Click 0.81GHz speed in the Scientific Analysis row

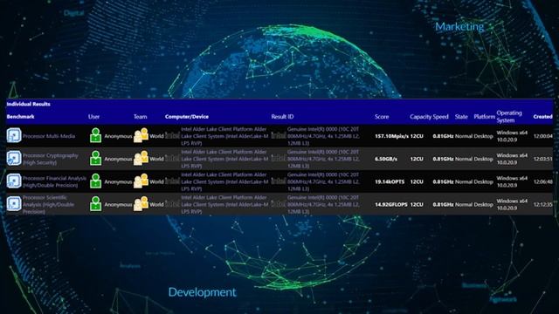pos(443,204)
